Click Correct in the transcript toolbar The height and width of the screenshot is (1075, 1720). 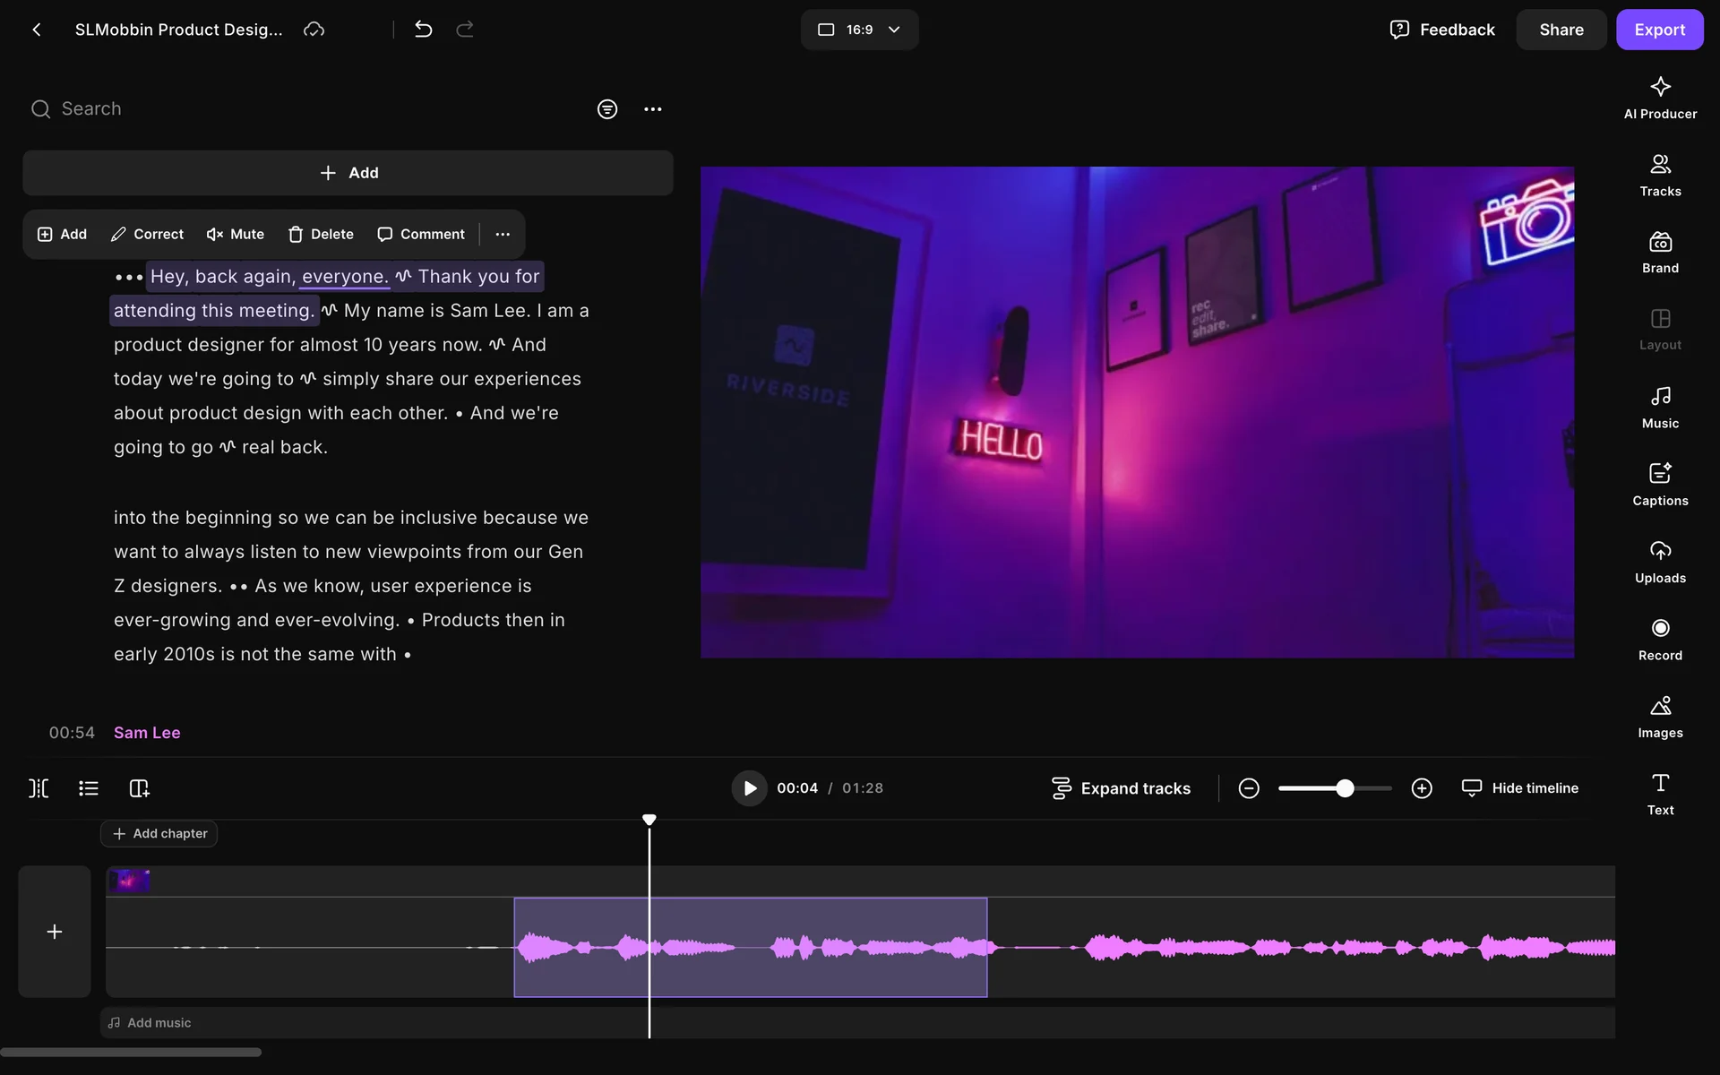click(x=147, y=234)
